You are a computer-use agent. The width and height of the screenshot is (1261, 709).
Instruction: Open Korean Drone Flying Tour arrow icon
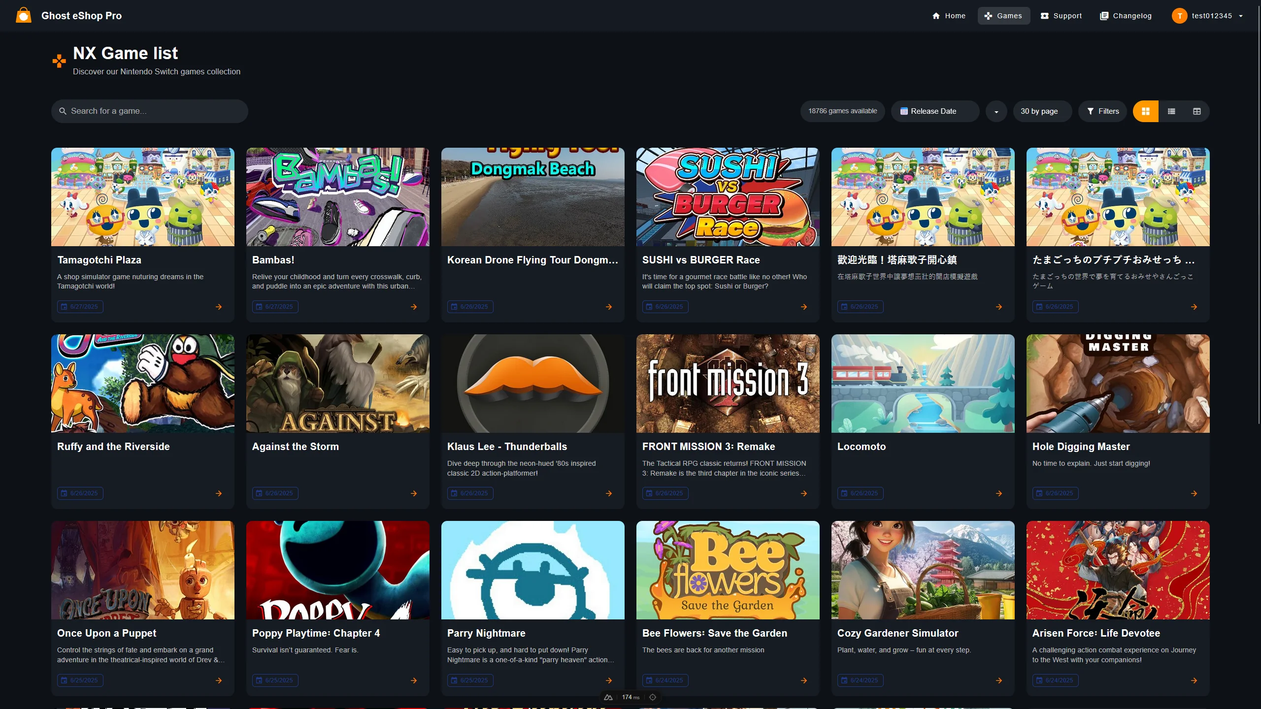click(x=609, y=307)
